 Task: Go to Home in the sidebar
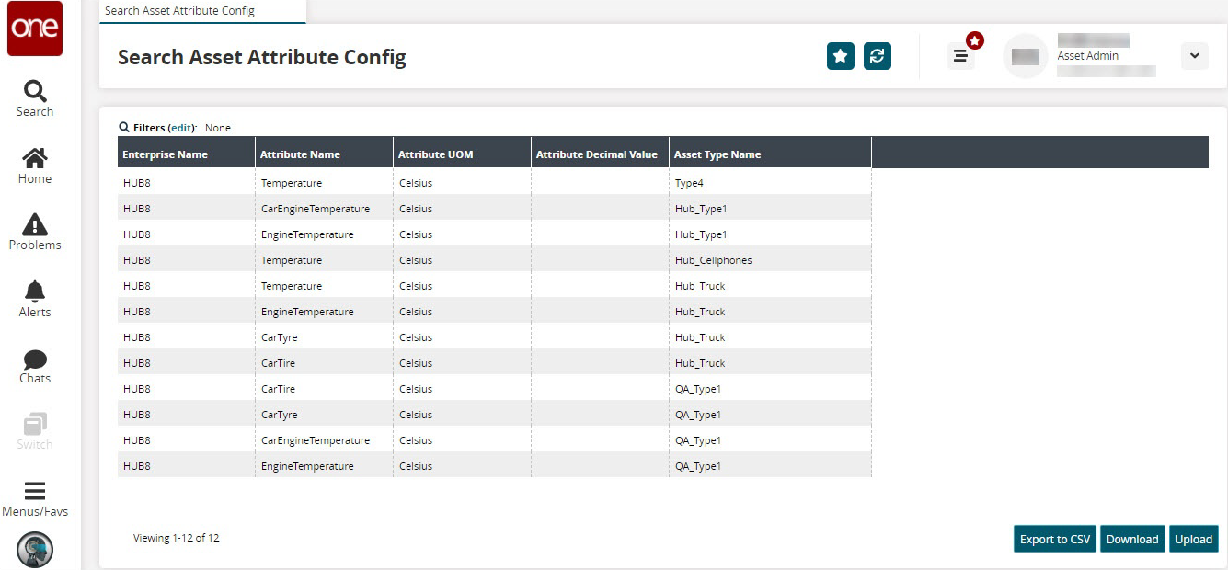pyautogui.click(x=35, y=165)
